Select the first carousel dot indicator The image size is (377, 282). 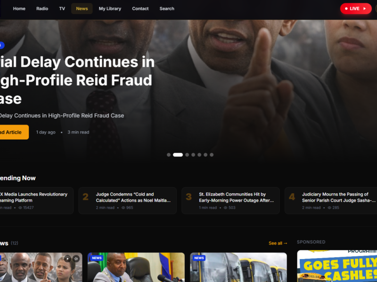tap(169, 155)
